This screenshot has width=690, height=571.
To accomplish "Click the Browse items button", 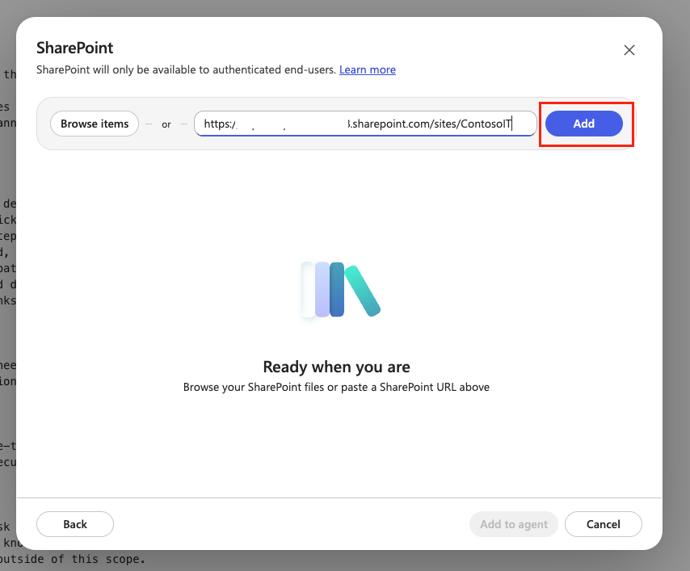I will click(x=95, y=124).
